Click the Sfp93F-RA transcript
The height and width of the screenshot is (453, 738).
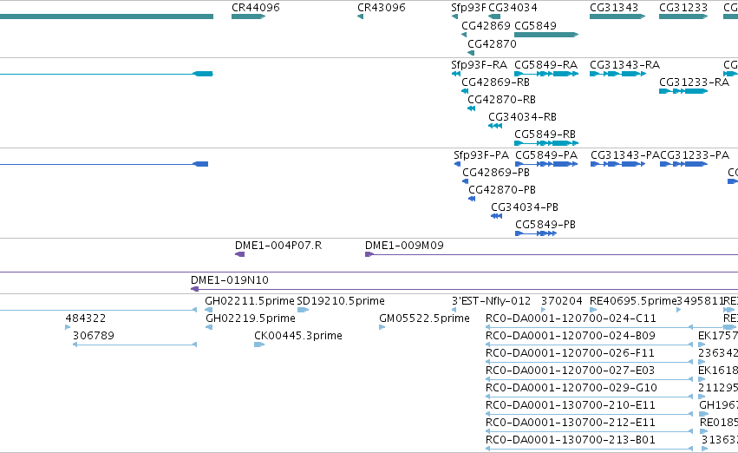point(455,74)
